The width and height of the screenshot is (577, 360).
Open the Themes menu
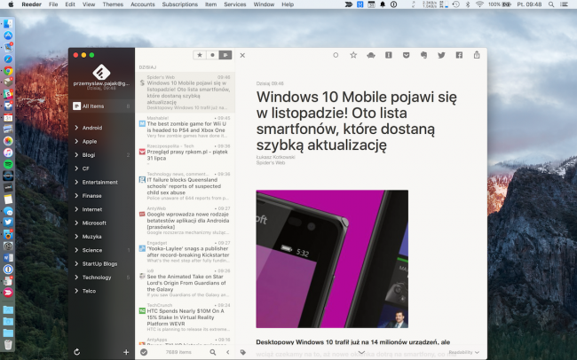[x=113, y=4]
